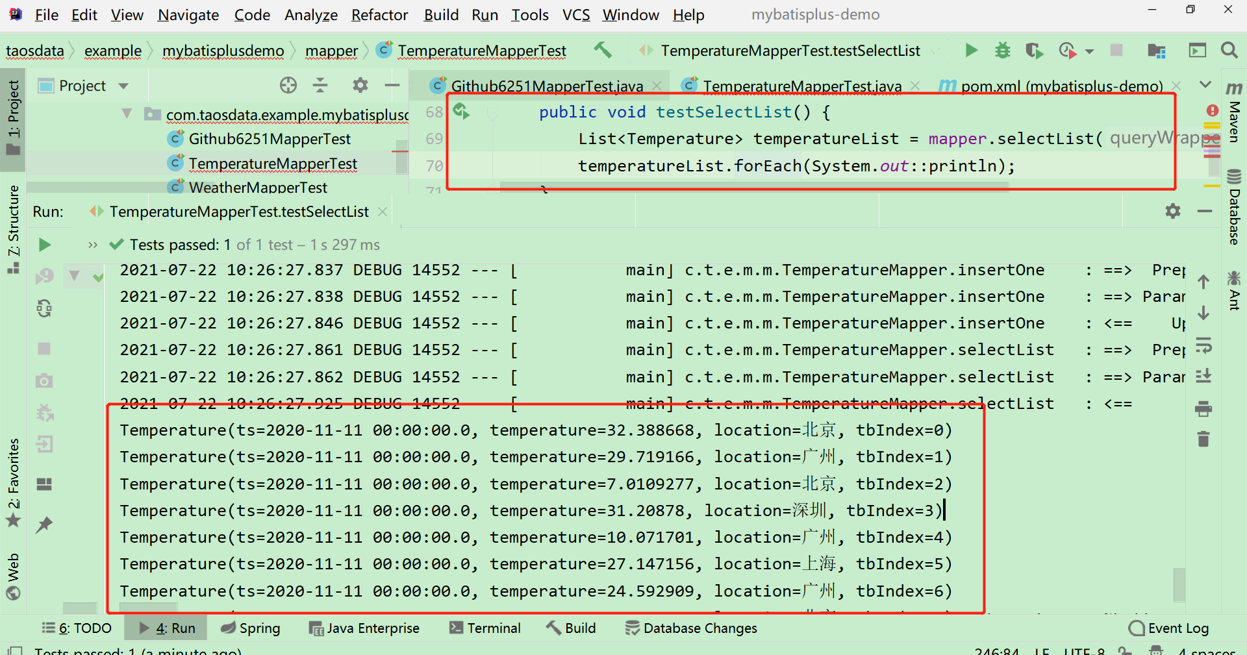This screenshot has width=1247, height=655.
Task: Run the test with the green play button
Action: click(x=971, y=50)
